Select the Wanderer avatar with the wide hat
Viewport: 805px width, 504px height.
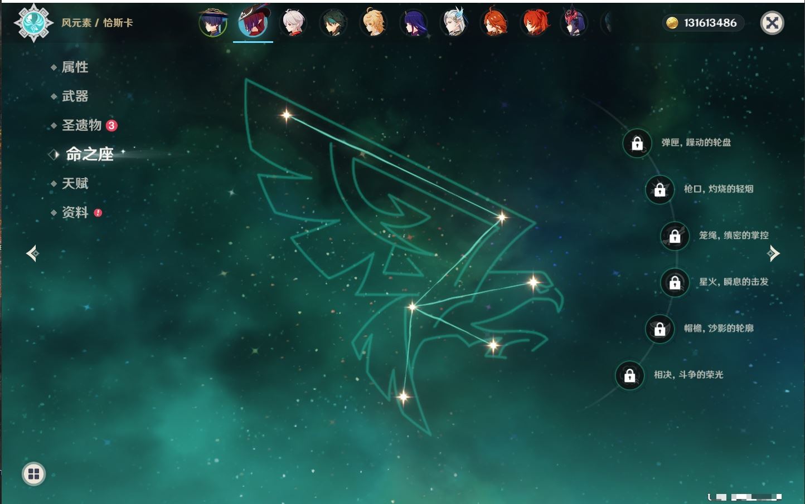(x=213, y=23)
